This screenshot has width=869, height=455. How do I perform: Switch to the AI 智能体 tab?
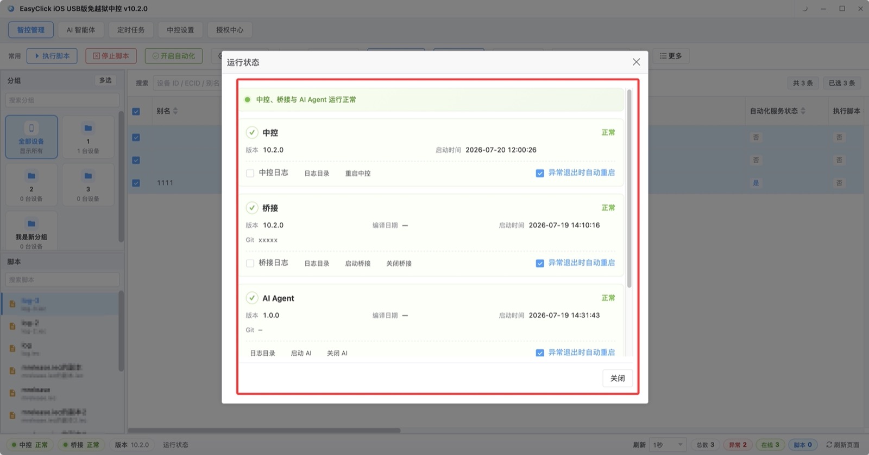point(81,30)
